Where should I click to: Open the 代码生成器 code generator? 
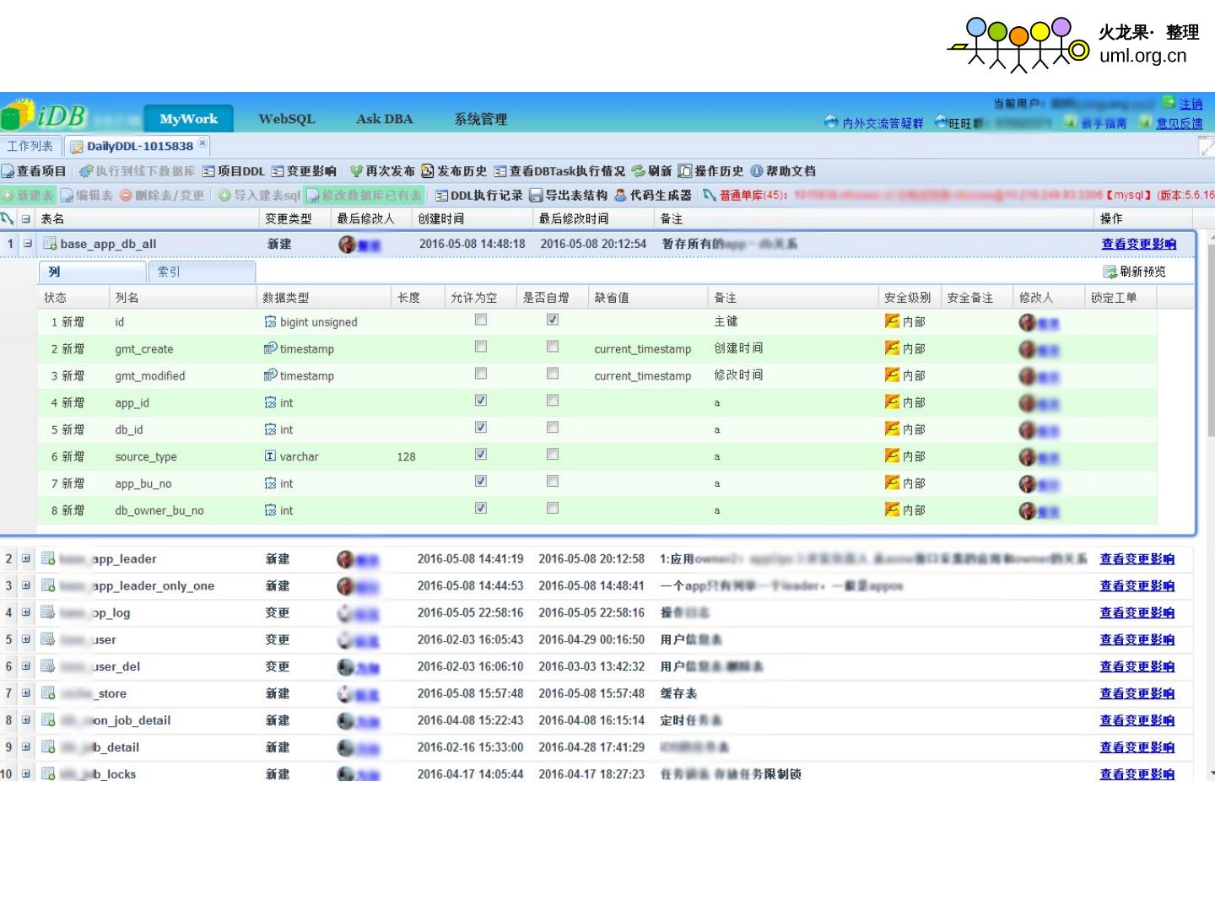(x=621, y=196)
